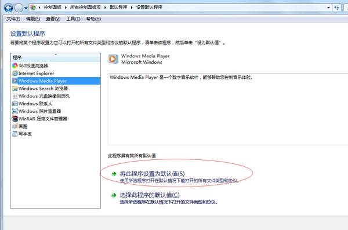Click the refresh button beside address bar
The image size is (348, 230).
(x=336, y=8)
